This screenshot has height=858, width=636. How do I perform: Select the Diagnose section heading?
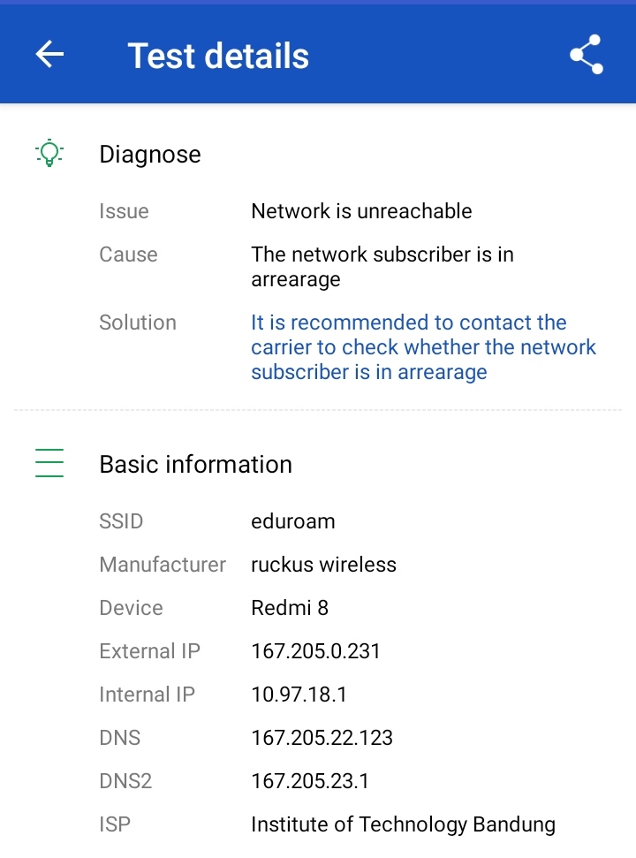click(x=150, y=155)
